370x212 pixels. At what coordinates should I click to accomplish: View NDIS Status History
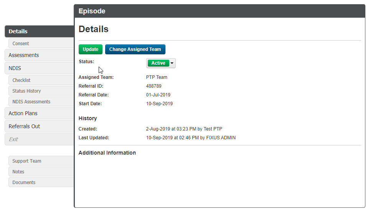click(41, 91)
